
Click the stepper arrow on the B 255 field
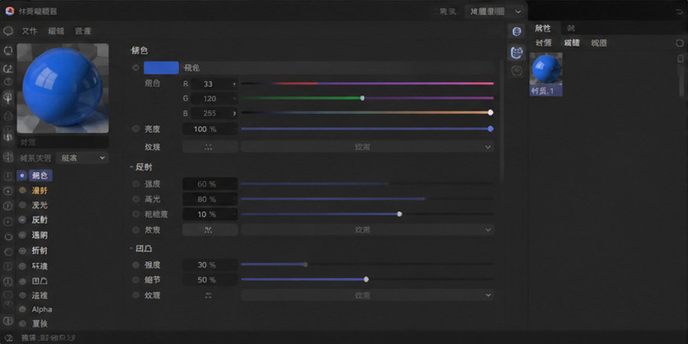pos(235,113)
